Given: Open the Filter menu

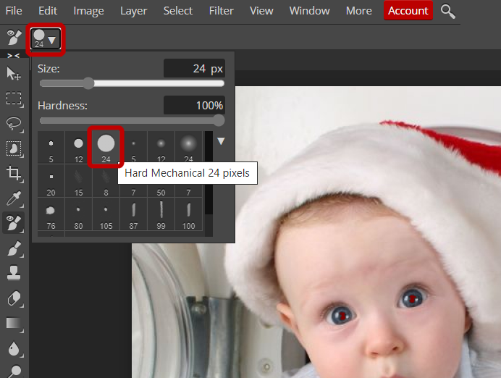Looking at the screenshot, I should click(221, 11).
